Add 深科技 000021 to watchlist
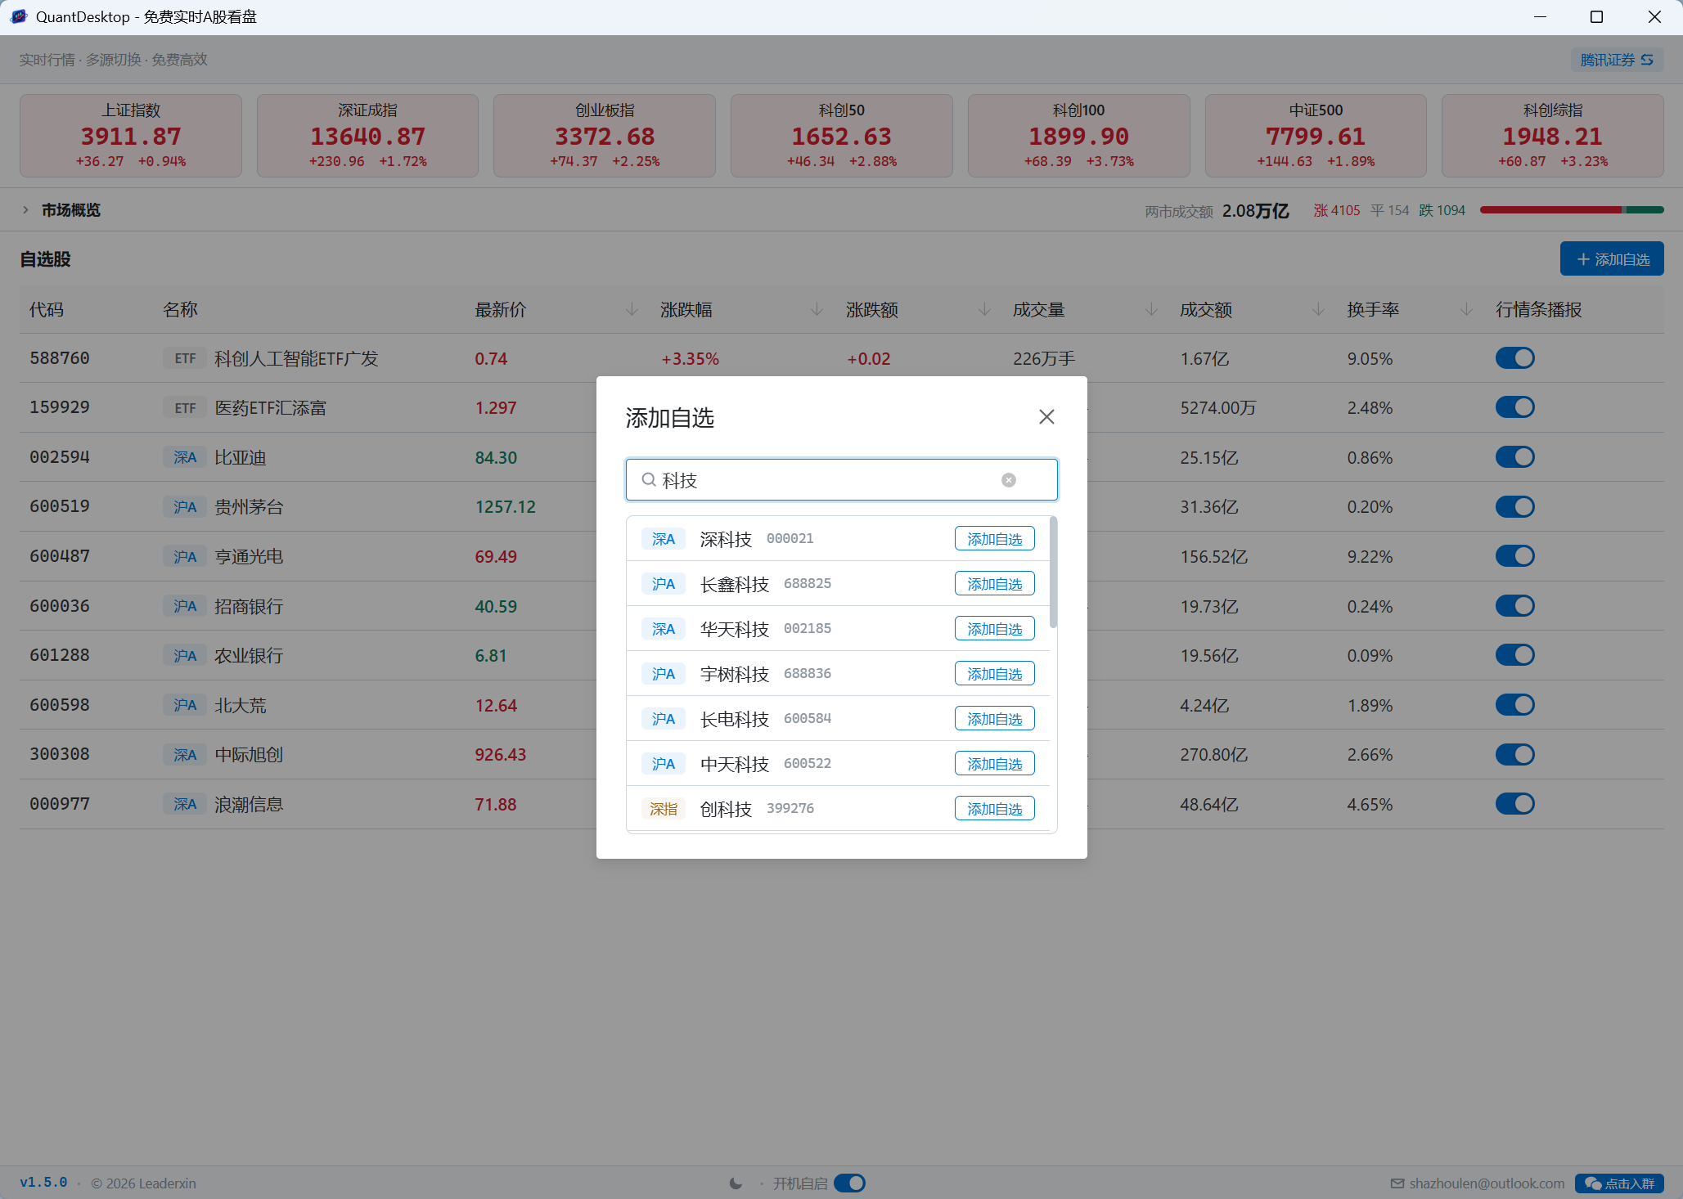This screenshot has width=1683, height=1199. click(x=994, y=539)
